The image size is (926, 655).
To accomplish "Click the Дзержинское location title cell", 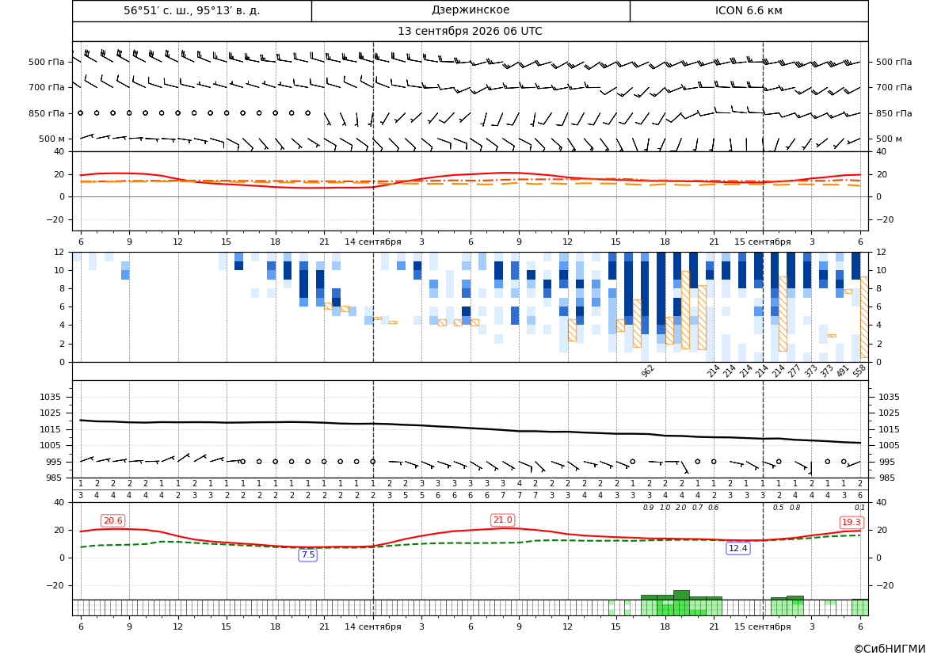I will point(471,10).
